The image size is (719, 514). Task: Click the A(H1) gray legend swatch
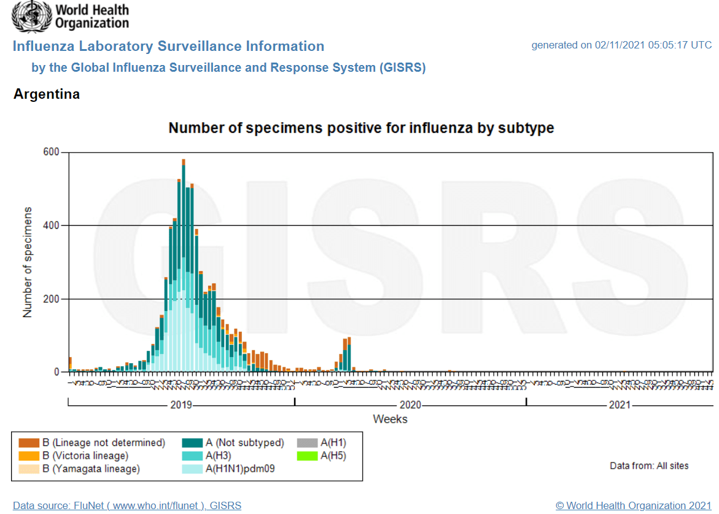point(307,442)
